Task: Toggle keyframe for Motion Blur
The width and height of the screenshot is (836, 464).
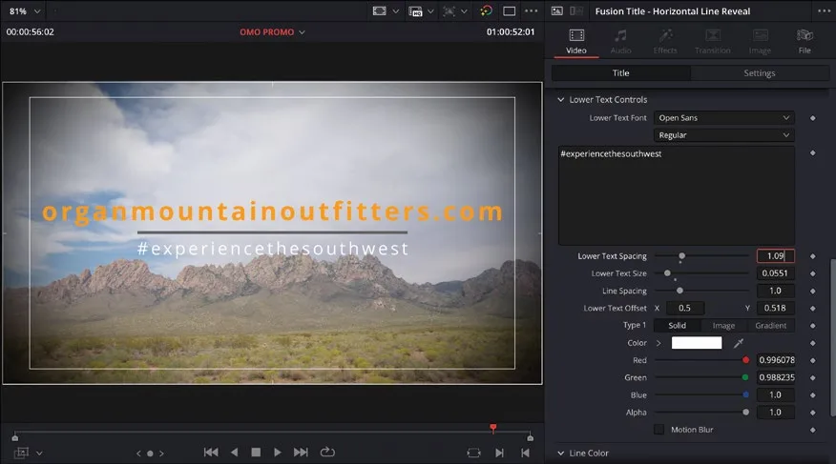Action: (x=812, y=430)
